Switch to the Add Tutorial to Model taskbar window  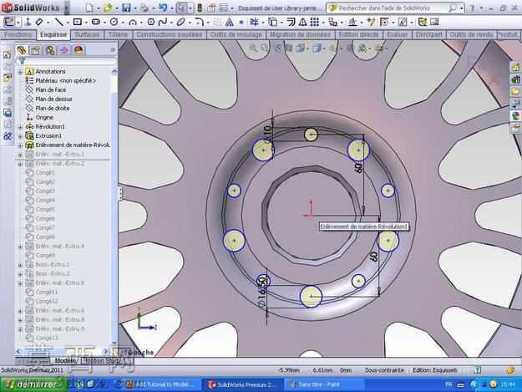(160, 384)
